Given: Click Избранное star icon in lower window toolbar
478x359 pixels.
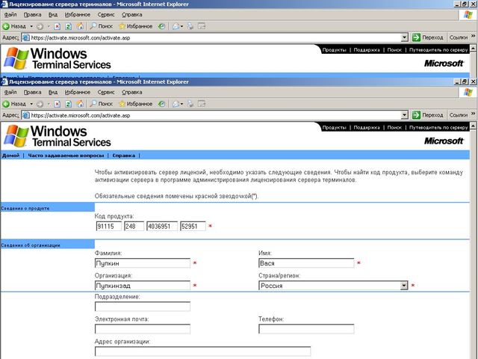Looking at the screenshot, I should tap(122, 104).
